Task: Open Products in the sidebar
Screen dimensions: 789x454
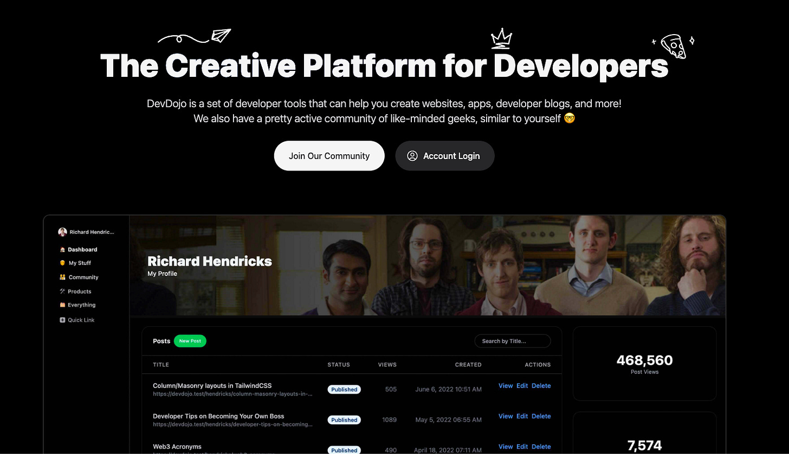Action: (75, 291)
